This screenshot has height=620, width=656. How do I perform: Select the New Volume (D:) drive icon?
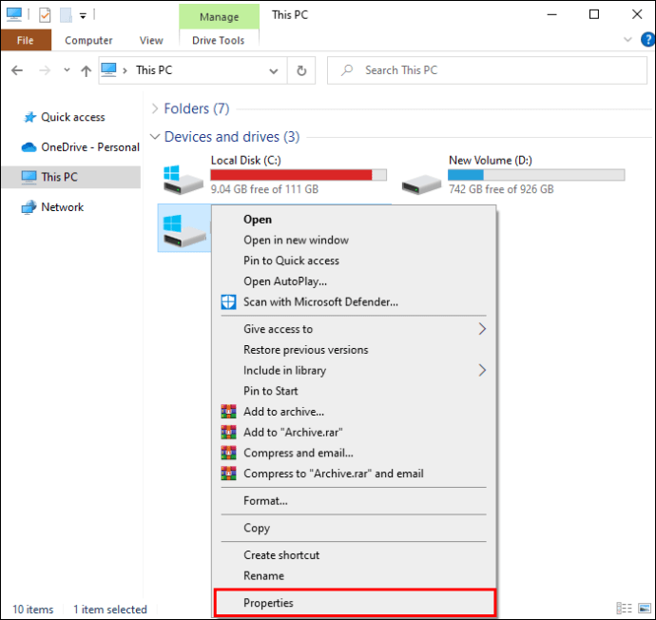tap(421, 184)
